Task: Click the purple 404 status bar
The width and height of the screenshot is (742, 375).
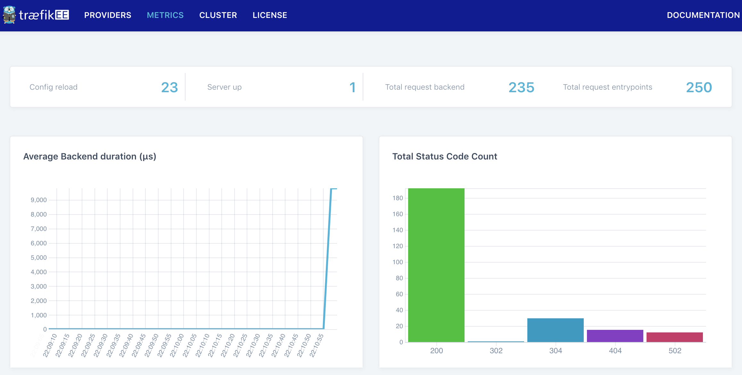Action: 615,336
